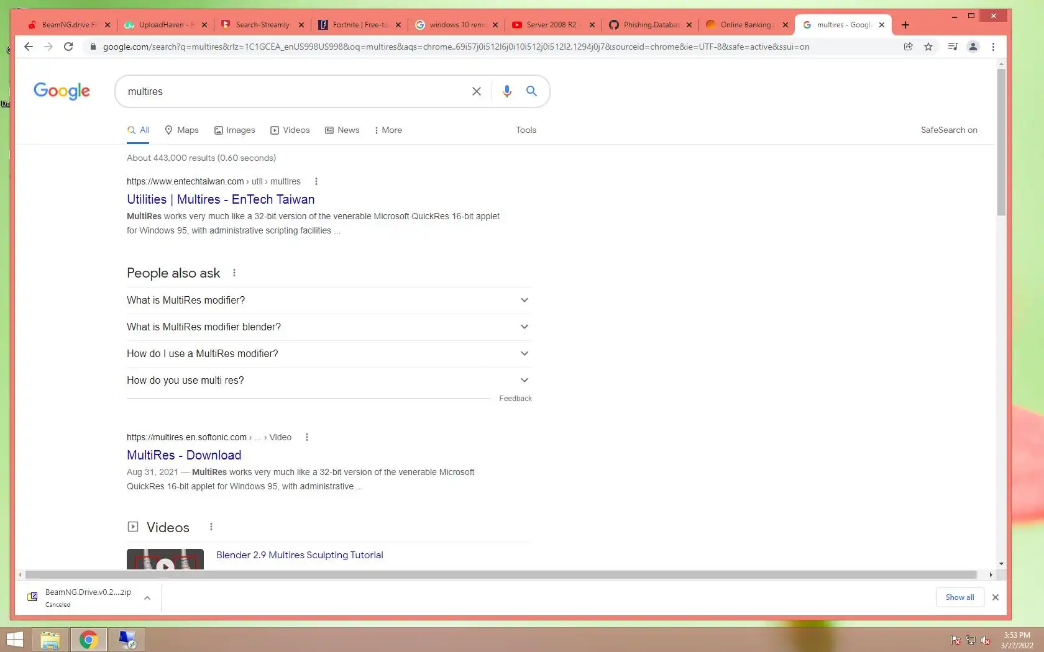This screenshot has height=652, width=1044.
Task: Switch to the News results tab
Action: click(x=342, y=130)
